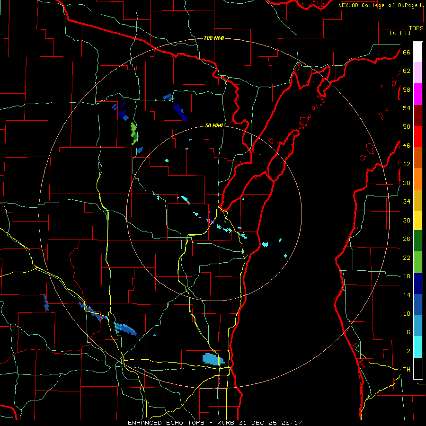Click the black TH threshold swatch
426x426 pixels.
pyautogui.click(x=418, y=368)
